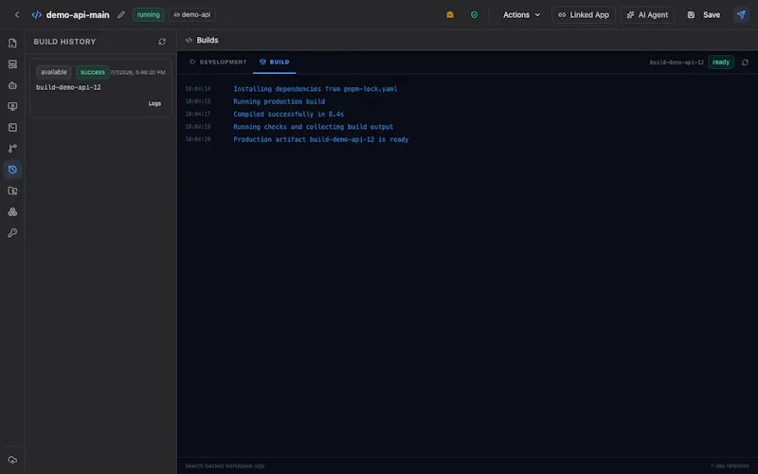Open the layout panels icon in the sidebar
758x474 pixels.
click(x=12, y=64)
